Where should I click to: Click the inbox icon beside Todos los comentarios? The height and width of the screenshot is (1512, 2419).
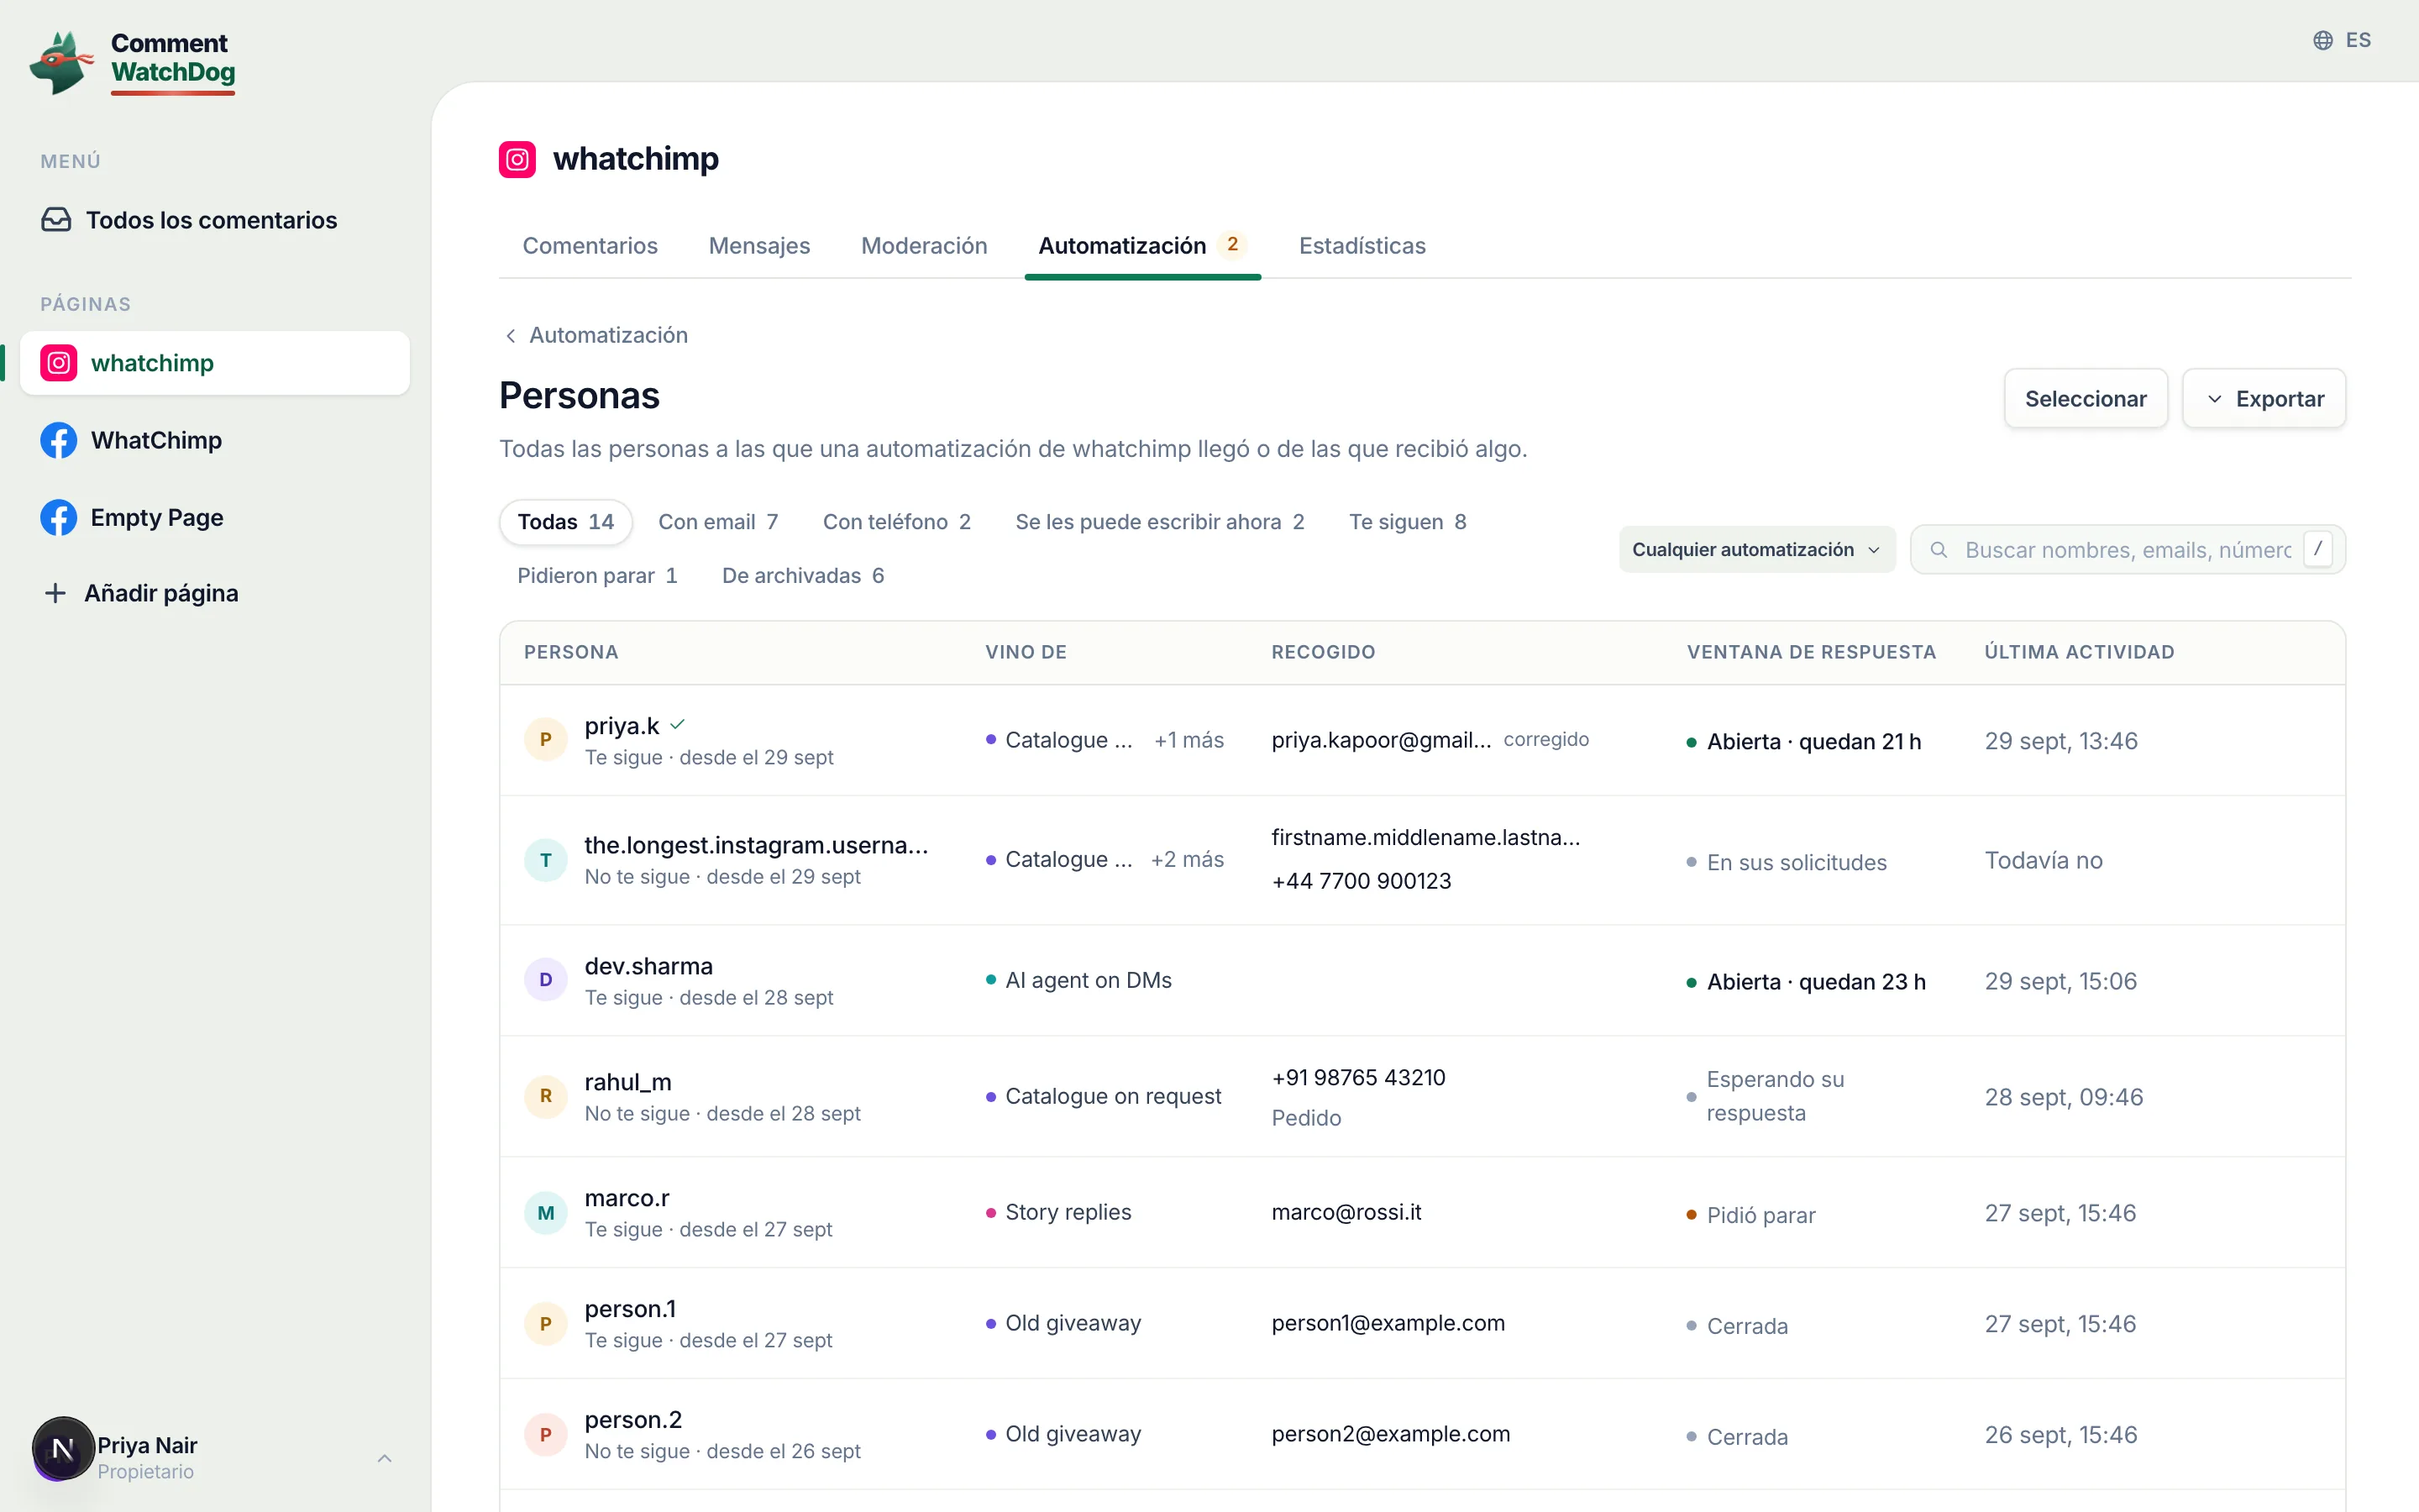point(56,220)
